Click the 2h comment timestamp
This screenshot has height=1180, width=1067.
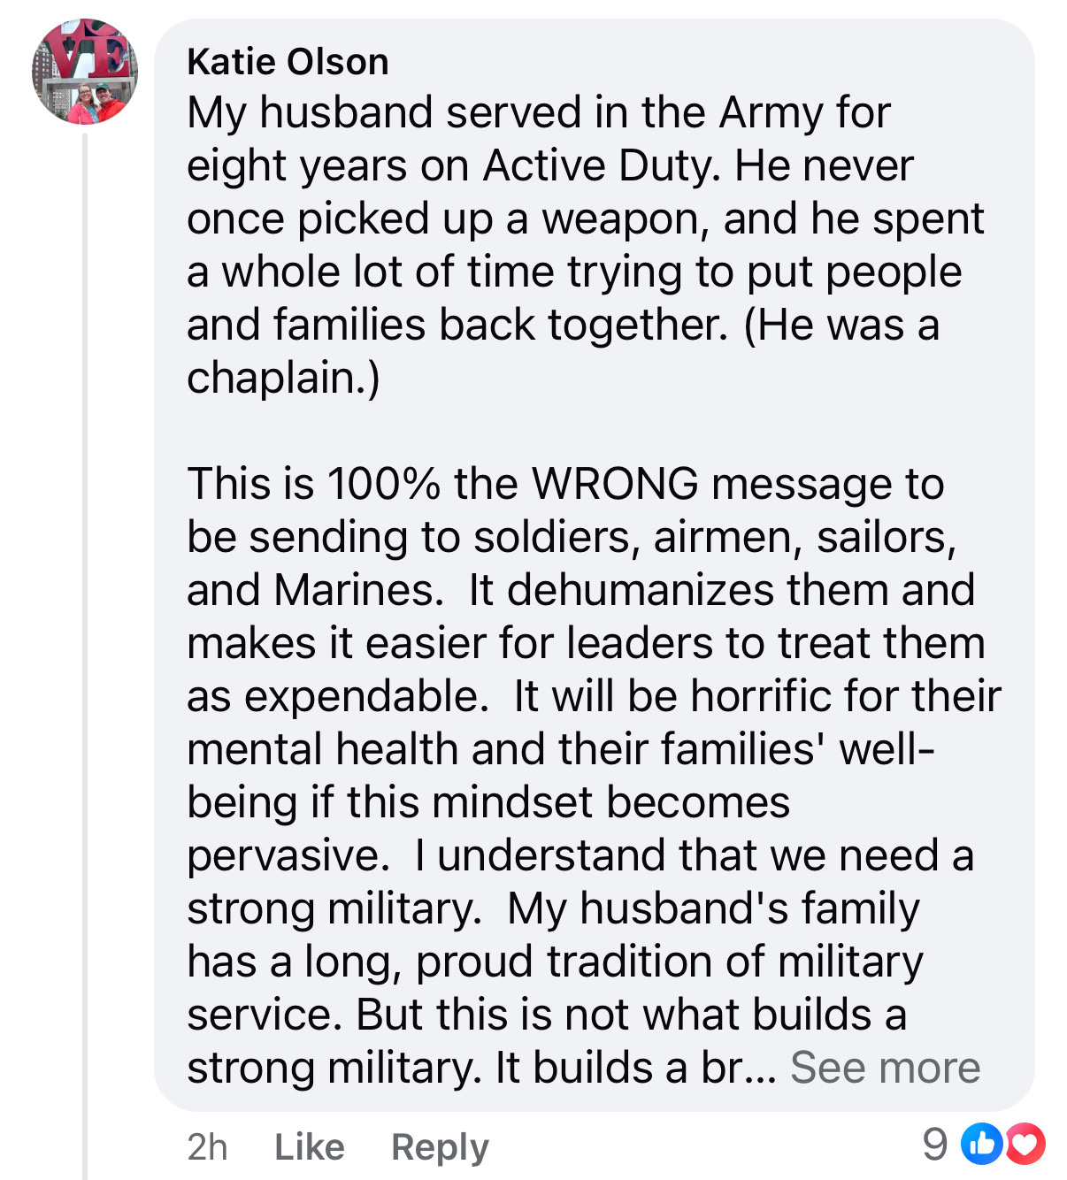(207, 1147)
